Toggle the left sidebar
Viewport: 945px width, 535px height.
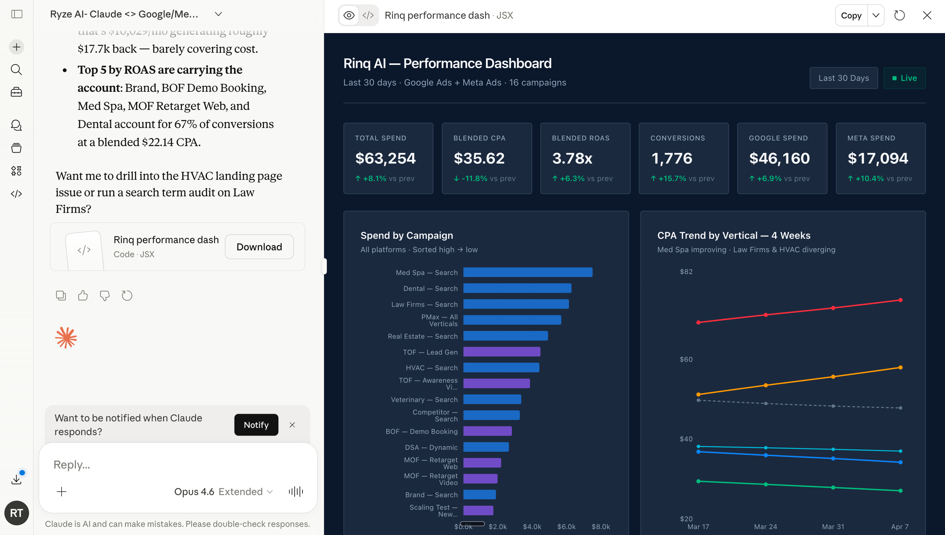tap(16, 14)
